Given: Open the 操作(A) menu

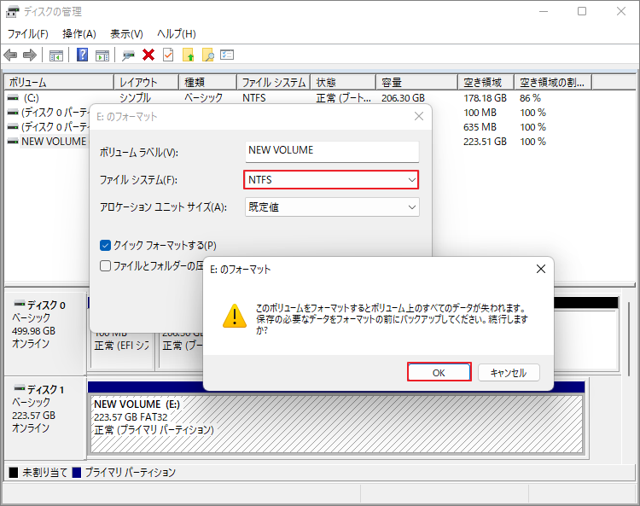Looking at the screenshot, I should (x=79, y=34).
